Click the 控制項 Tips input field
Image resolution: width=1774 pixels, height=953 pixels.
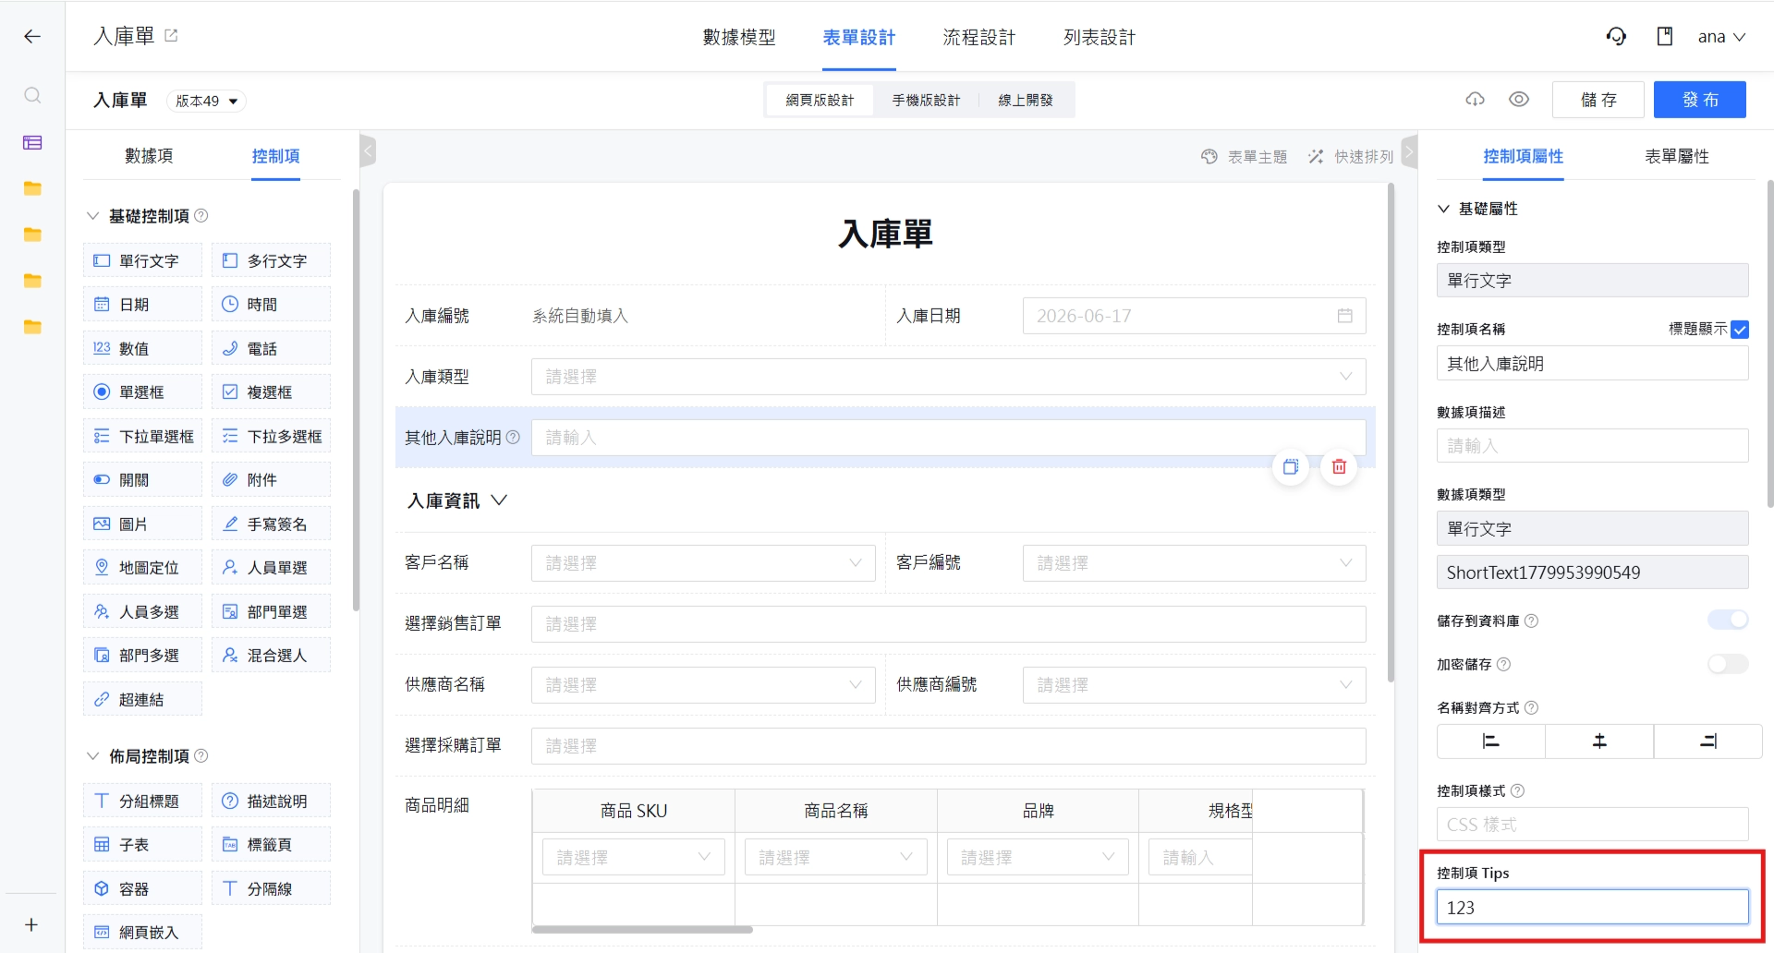[1592, 907]
